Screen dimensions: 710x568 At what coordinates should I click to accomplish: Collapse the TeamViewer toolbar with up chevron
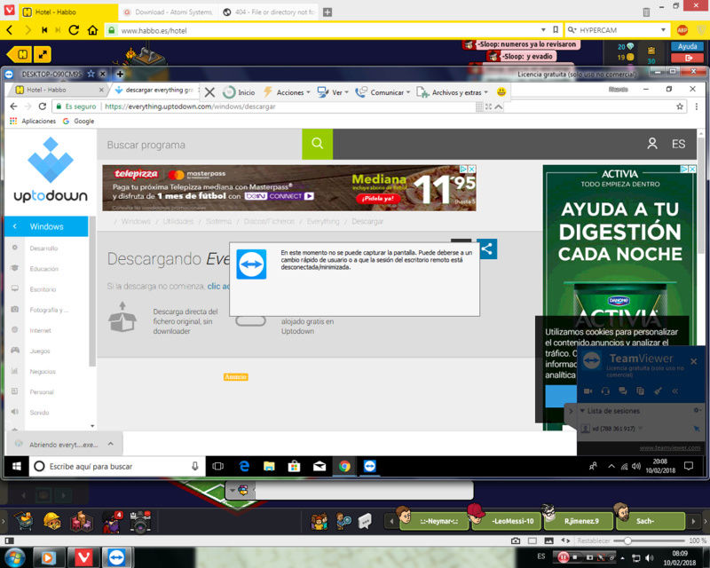pos(498,106)
